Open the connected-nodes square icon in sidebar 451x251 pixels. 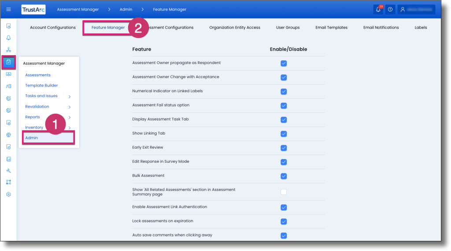point(9,182)
